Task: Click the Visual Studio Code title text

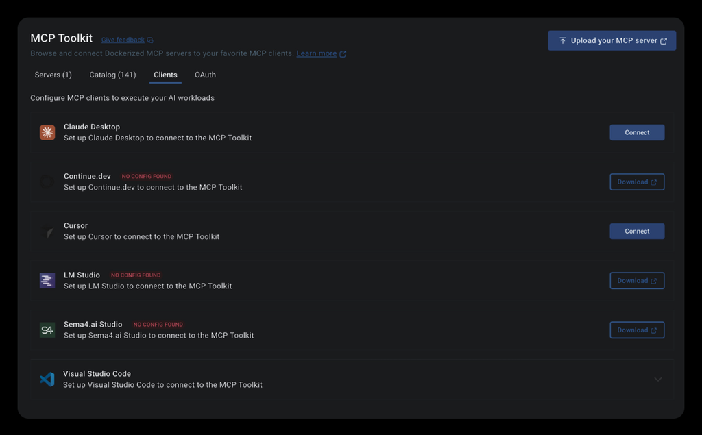Action: [x=97, y=373]
